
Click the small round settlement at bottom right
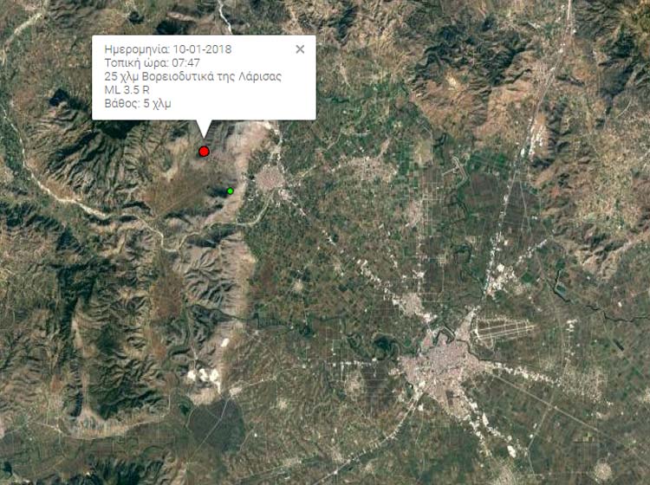point(602,470)
